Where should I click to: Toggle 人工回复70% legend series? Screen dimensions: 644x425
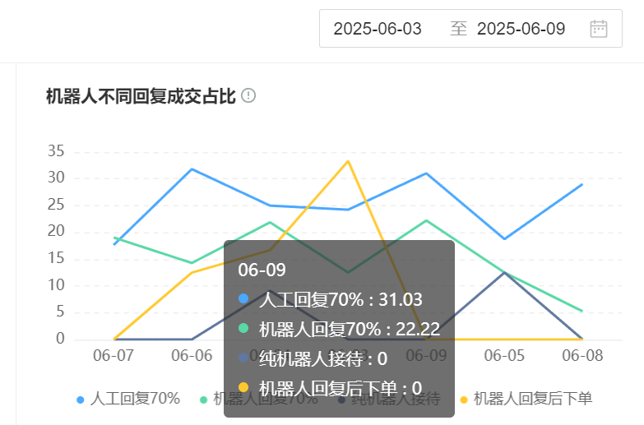tap(128, 399)
